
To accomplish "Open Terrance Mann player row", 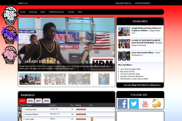I will coord(66,110).
